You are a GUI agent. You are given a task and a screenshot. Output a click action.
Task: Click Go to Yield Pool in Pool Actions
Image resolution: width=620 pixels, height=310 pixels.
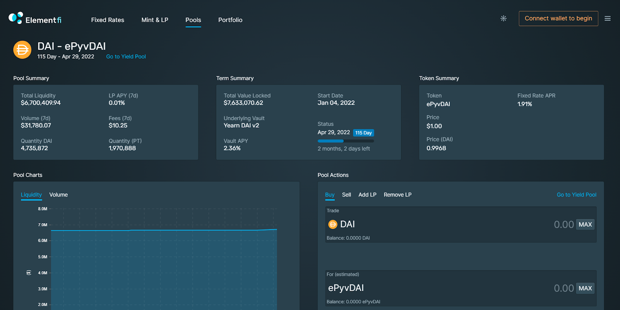coord(576,195)
